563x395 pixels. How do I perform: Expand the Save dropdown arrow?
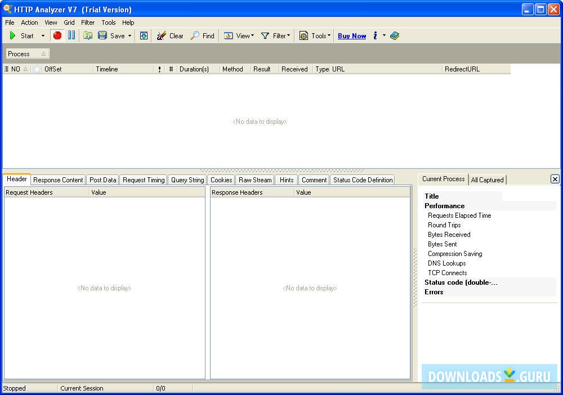[129, 35]
